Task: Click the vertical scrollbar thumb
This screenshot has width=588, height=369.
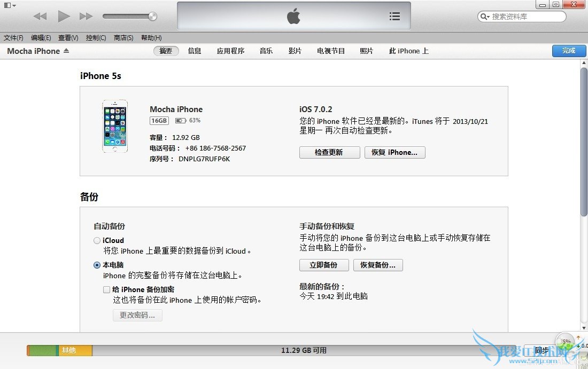Action: click(584, 142)
